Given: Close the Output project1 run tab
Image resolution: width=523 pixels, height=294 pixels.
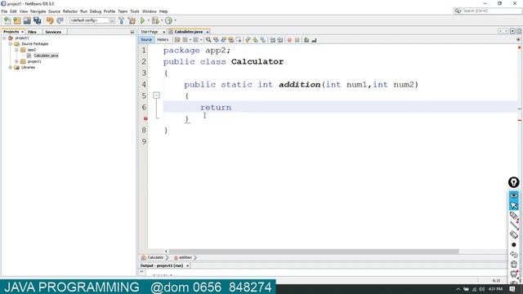Looking at the screenshot, I should tap(187, 266).
